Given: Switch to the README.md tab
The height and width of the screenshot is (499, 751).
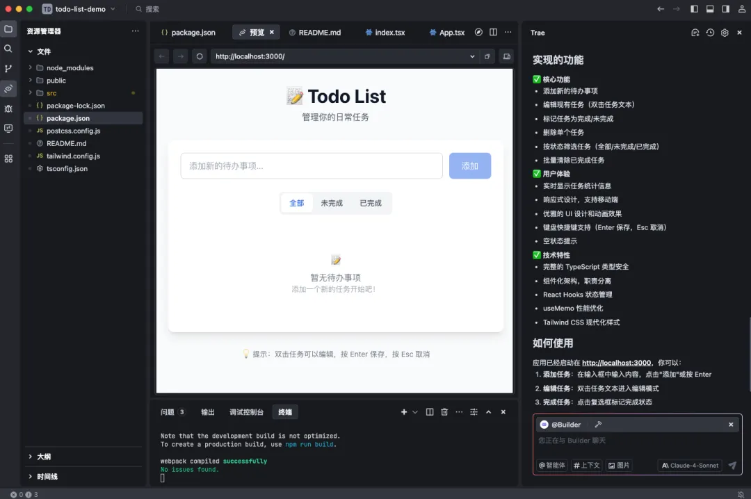Looking at the screenshot, I should click(x=315, y=33).
